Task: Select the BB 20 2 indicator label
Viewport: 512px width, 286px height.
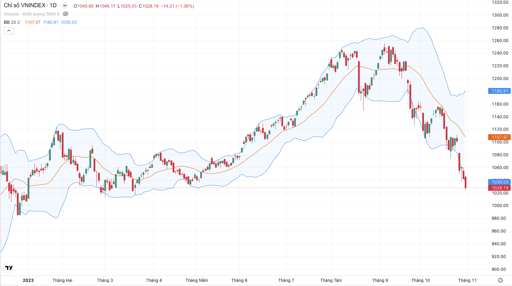Action: point(12,22)
